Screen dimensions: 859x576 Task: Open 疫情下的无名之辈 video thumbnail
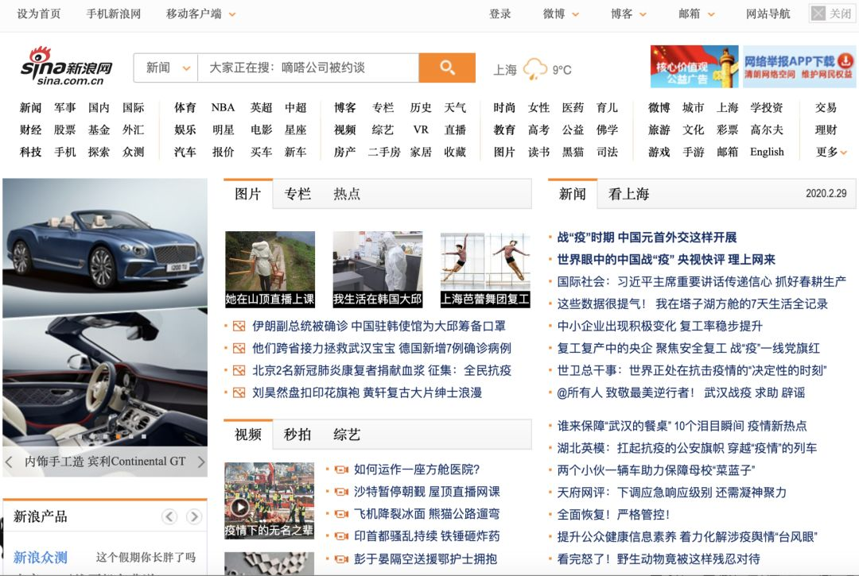[270, 501]
